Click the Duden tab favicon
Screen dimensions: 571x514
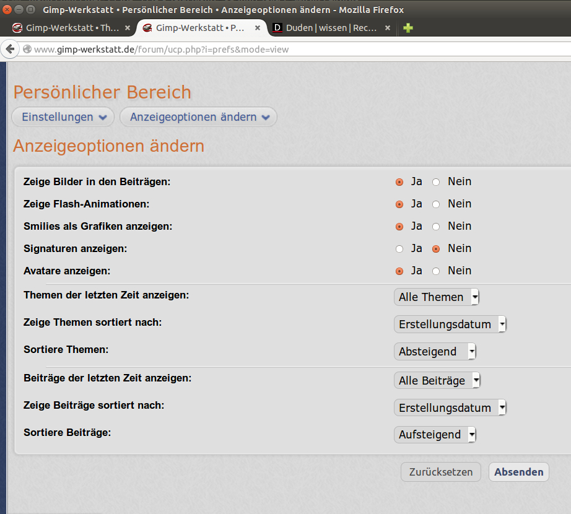click(x=277, y=28)
